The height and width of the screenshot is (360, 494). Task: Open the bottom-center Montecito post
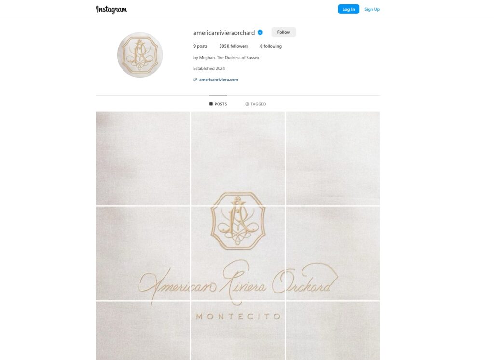238,331
